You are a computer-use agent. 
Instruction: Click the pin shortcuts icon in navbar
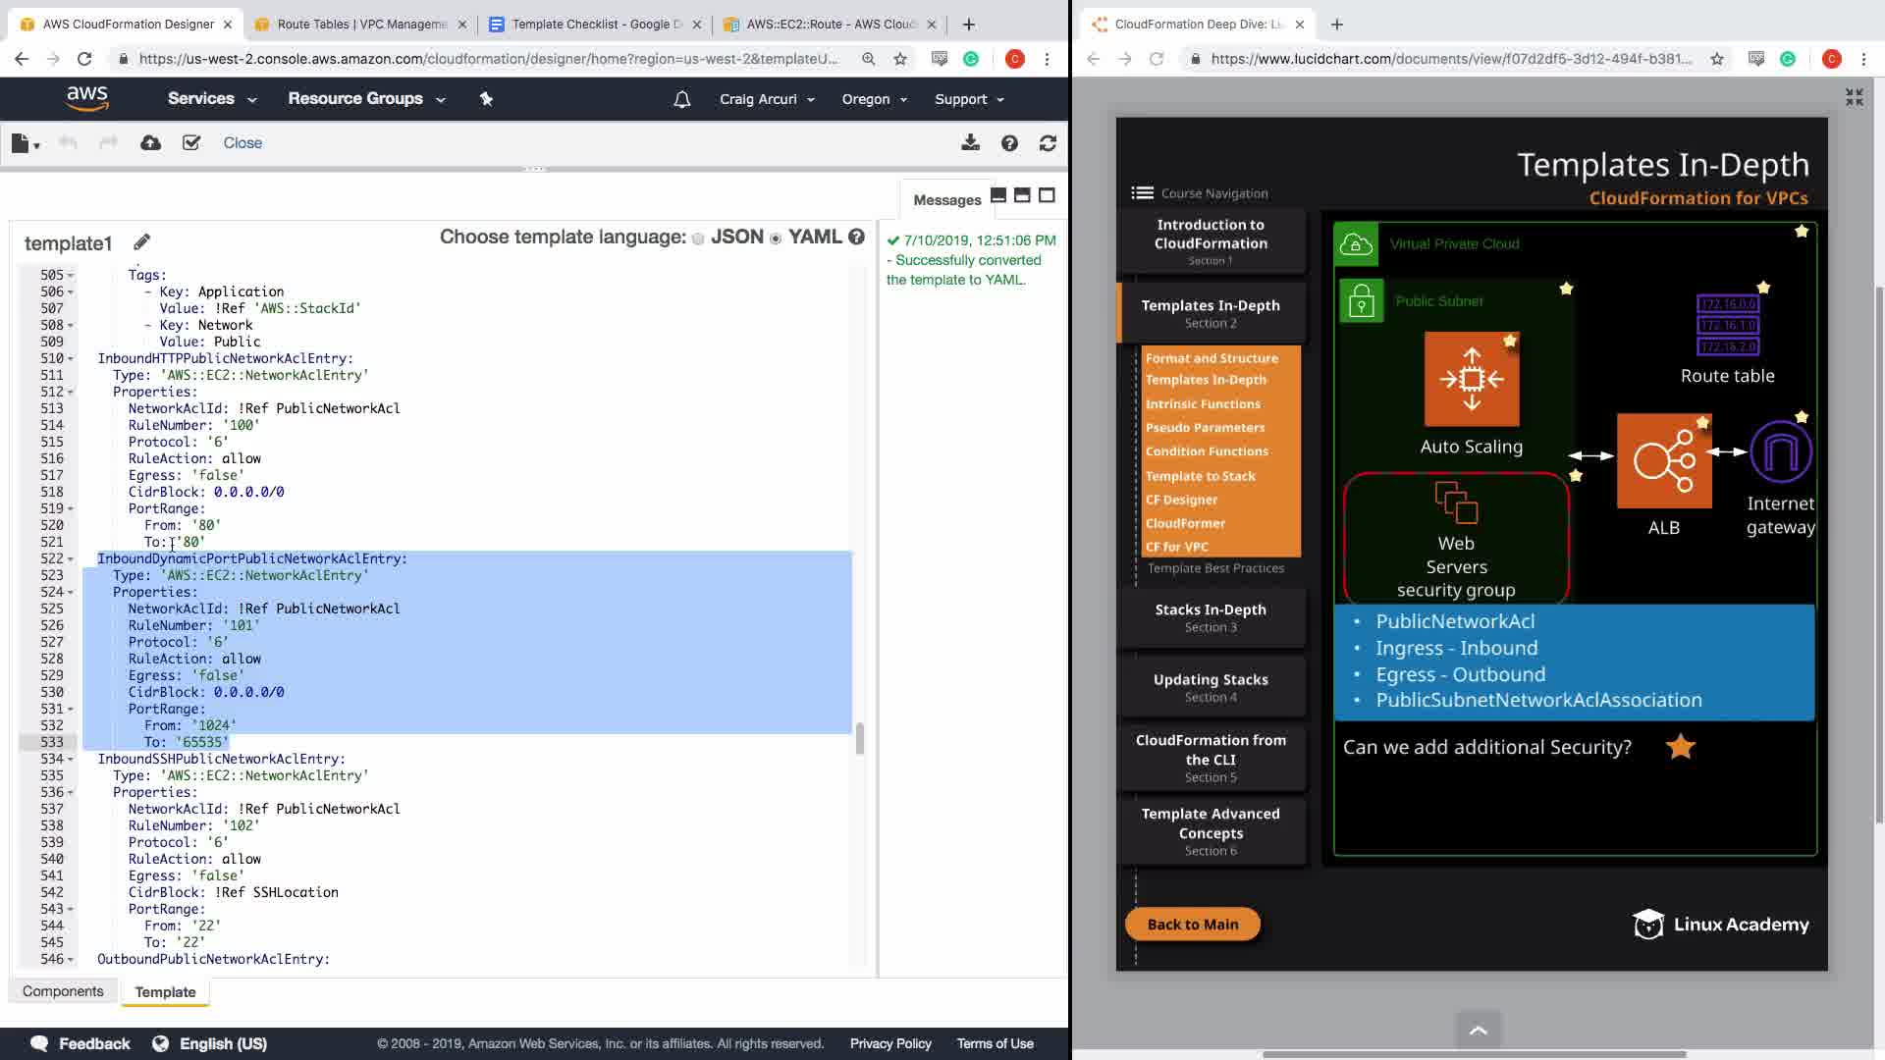point(486,99)
